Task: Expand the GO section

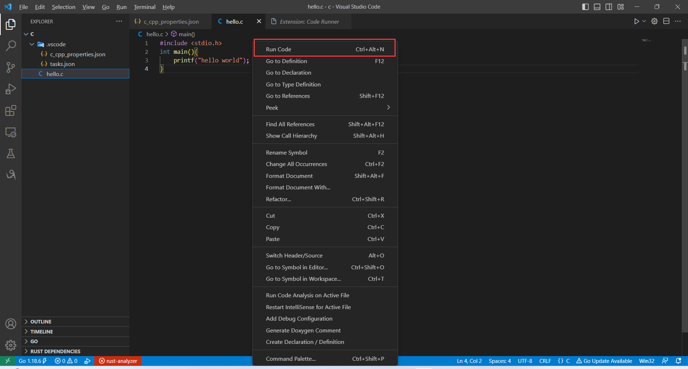Action: pyautogui.click(x=75, y=341)
